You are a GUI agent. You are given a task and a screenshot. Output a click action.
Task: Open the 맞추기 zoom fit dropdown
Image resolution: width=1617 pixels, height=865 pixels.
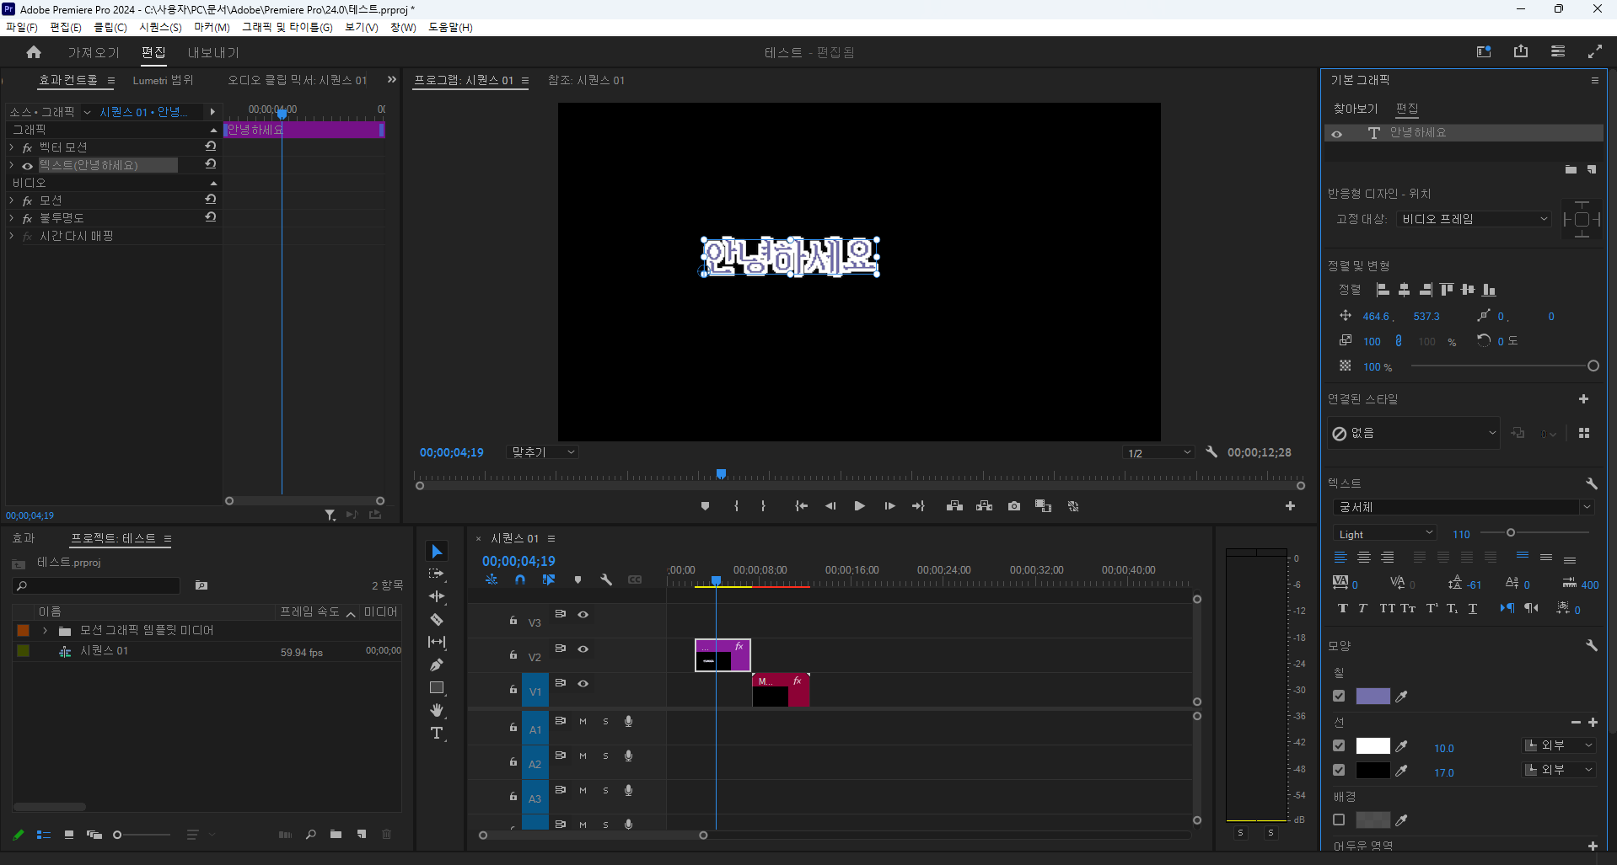(541, 451)
